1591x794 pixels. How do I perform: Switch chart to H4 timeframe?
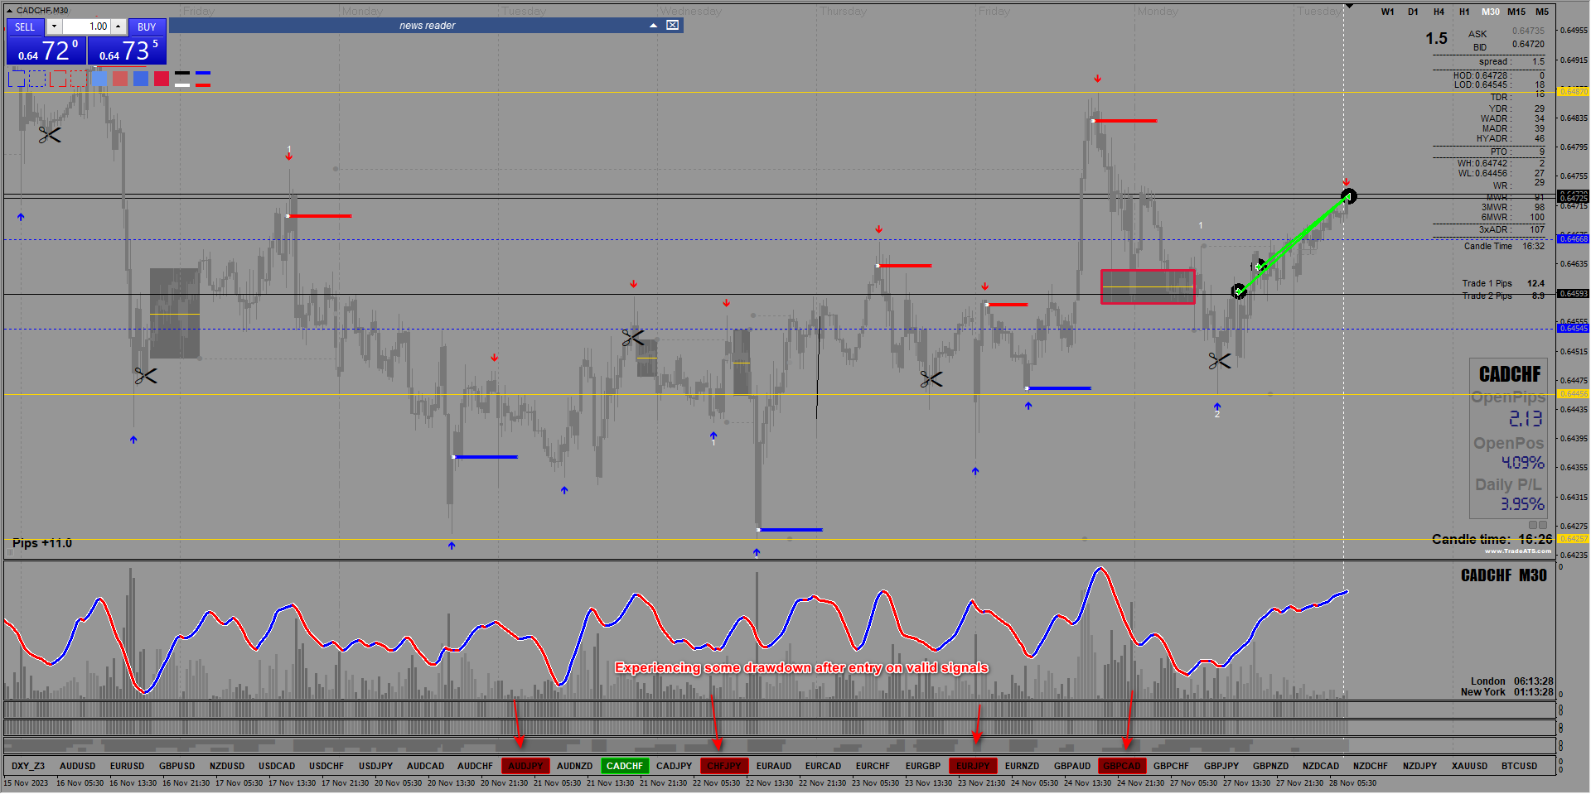coord(1439,12)
